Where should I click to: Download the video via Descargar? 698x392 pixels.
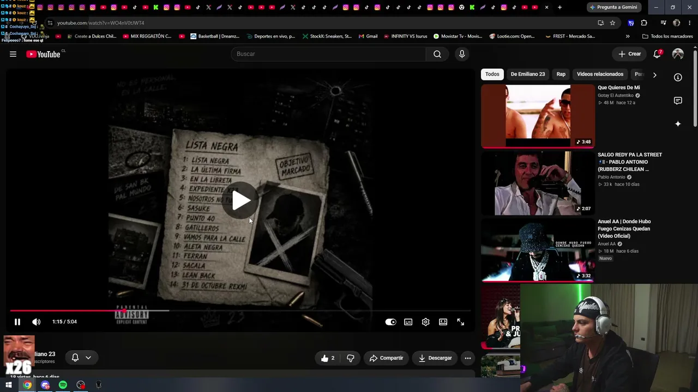click(435, 358)
